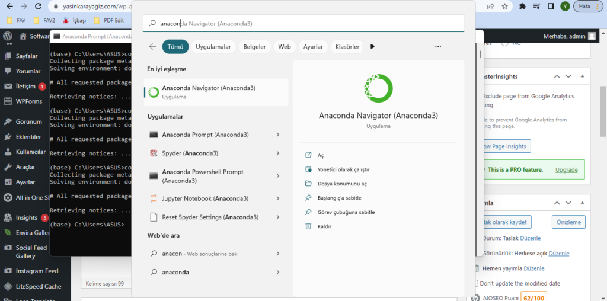Open Chrome extensions puzzle icon
Viewport: 607px width, 301px height.
(522, 6)
